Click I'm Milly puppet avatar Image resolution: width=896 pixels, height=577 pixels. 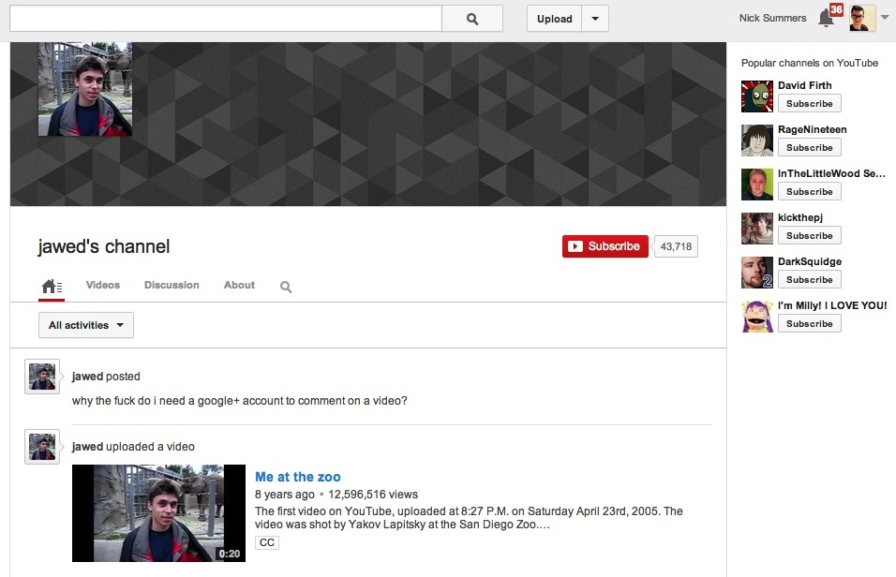point(757,316)
